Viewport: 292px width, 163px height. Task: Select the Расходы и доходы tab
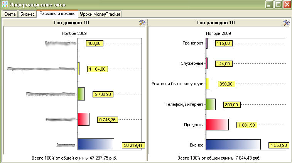tap(57, 14)
